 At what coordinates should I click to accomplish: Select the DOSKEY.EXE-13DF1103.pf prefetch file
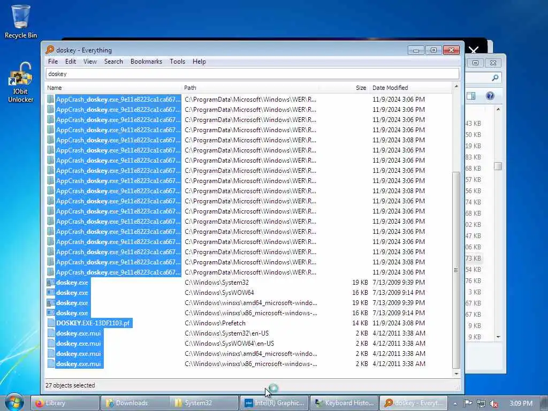pyautogui.click(x=93, y=323)
